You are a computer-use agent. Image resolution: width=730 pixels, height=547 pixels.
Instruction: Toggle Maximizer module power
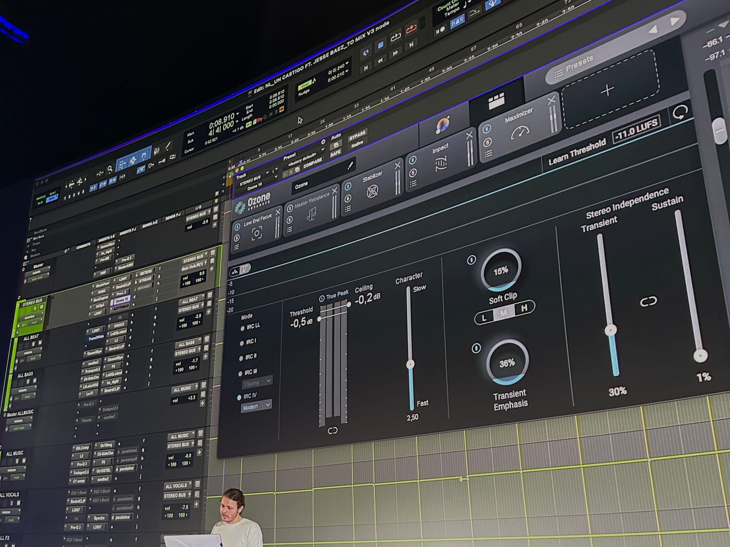[x=486, y=129]
